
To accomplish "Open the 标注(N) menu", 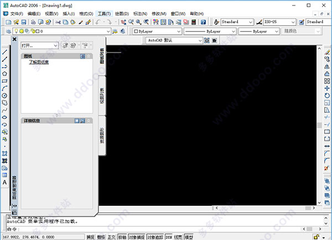I will tap(140, 14).
